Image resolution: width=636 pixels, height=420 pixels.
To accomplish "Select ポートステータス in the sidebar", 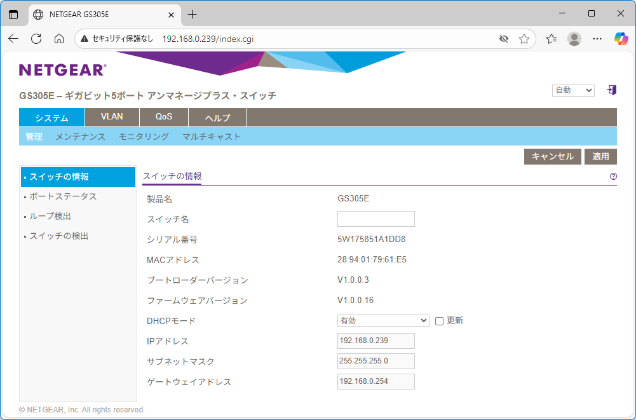I will tap(63, 196).
